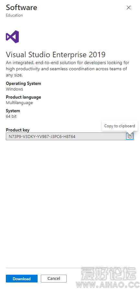Copy the product key to clipboard
The height and width of the screenshot is (289, 140).
tap(130, 136)
